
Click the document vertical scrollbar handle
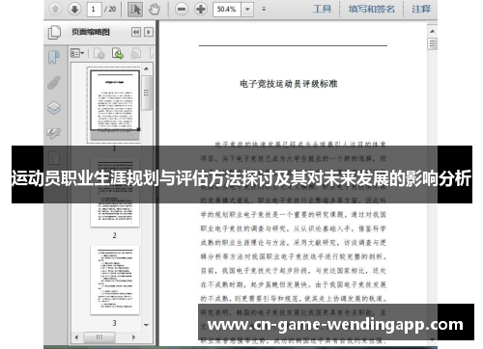tap(432, 43)
